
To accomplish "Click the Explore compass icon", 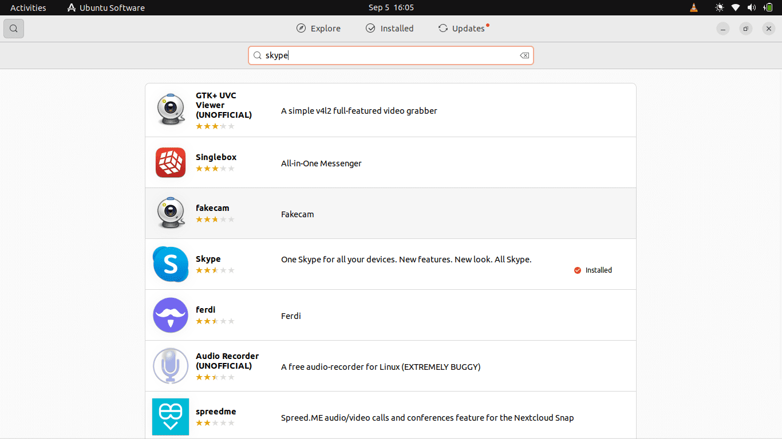I will pos(301,28).
